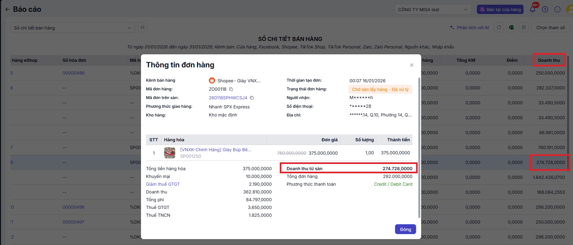Open the notifications bell
The width and height of the screenshot is (573, 245).
point(533,9)
